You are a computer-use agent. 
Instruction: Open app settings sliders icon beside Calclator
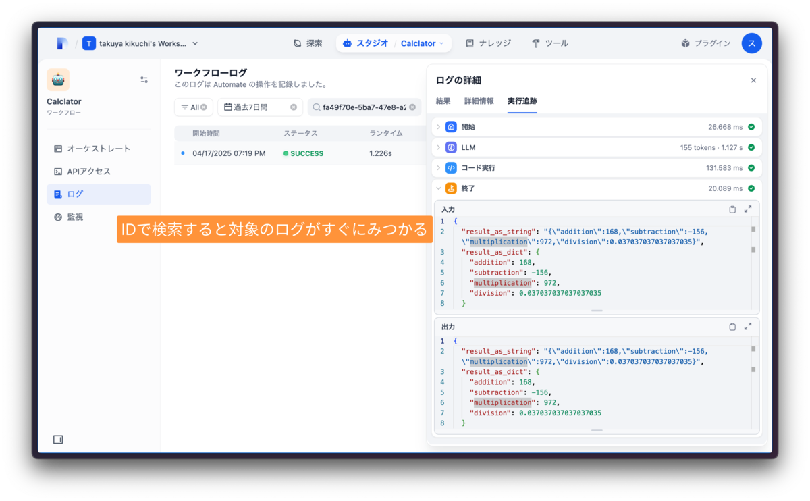144,80
